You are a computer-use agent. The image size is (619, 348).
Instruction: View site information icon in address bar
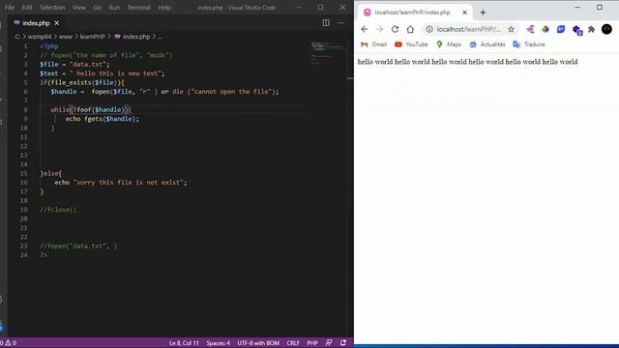click(429, 29)
